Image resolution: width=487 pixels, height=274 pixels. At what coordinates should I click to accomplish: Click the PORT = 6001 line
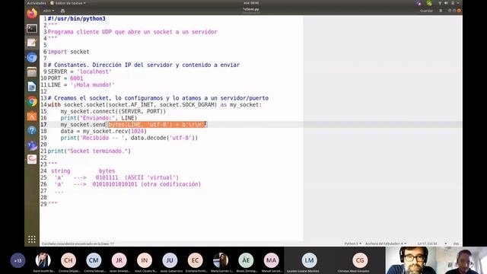[x=65, y=78]
